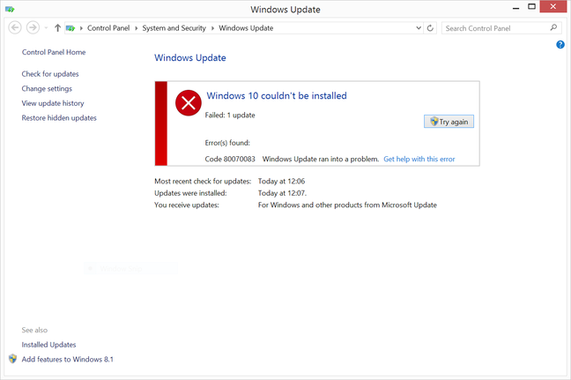Click shield icon beside Add features

coord(12,359)
